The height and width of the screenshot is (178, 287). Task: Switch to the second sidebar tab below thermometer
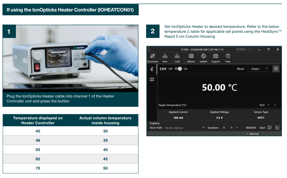(152, 79)
